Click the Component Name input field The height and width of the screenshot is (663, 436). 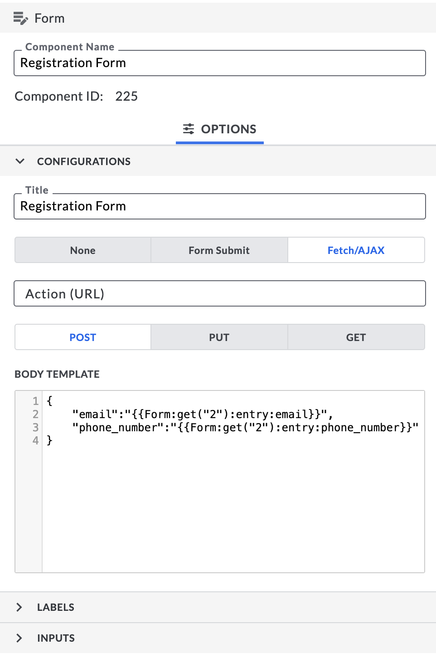(x=220, y=63)
